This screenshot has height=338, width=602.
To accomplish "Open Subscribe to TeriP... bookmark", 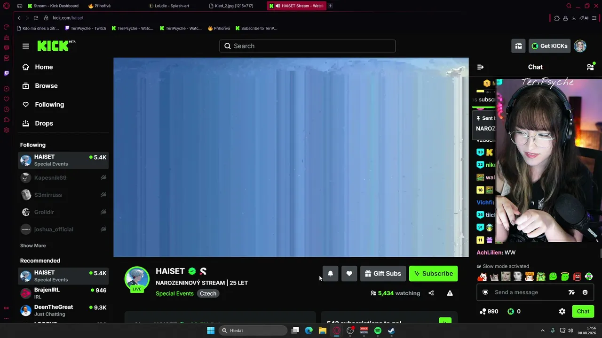I will click(x=256, y=28).
